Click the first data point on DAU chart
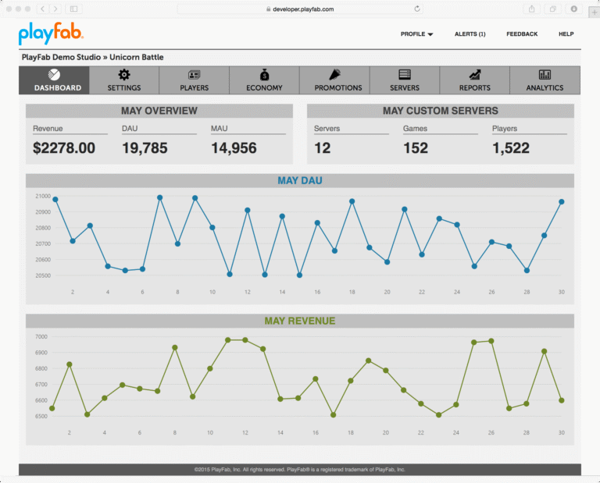 [x=55, y=200]
